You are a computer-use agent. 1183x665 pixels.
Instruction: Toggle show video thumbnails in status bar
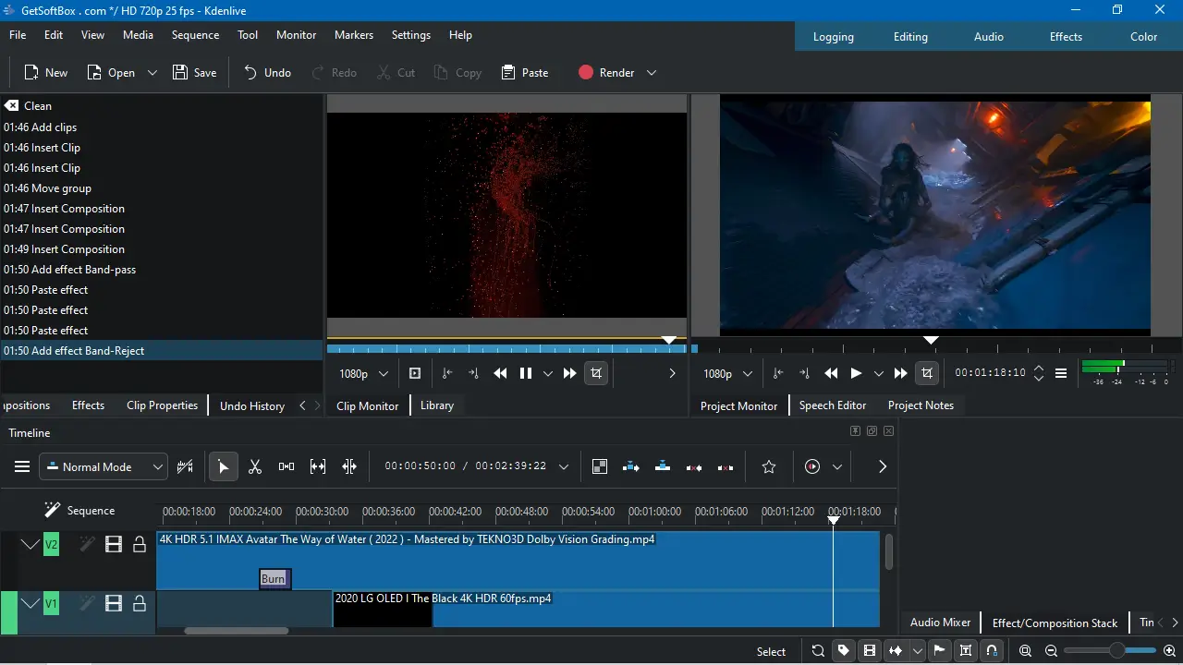tap(870, 650)
